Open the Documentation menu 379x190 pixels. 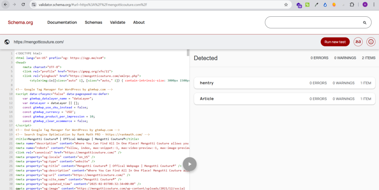pos(62,22)
